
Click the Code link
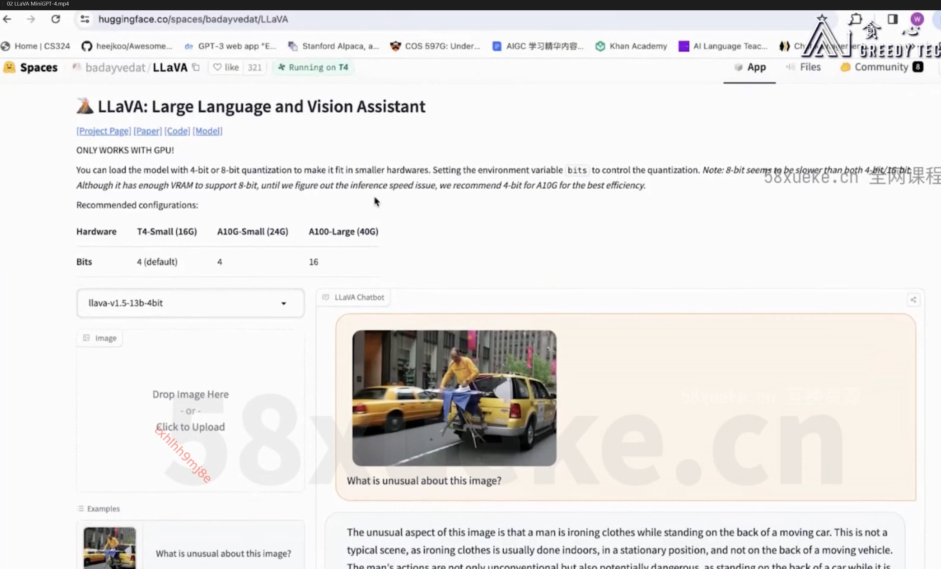[x=177, y=131]
